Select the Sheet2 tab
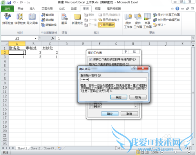 (36, 148)
